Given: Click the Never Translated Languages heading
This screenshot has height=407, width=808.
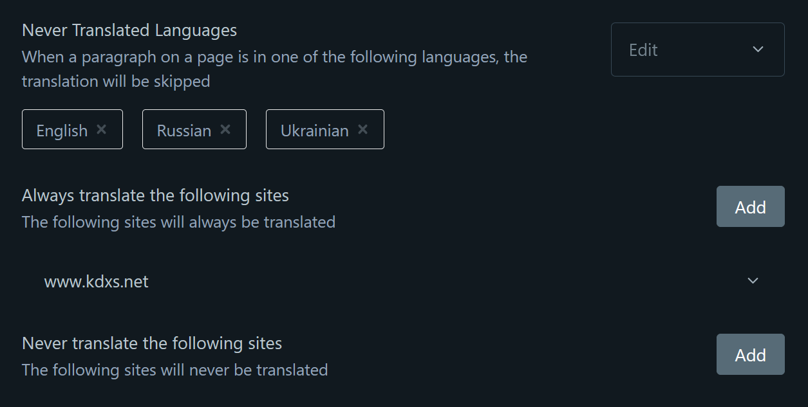Looking at the screenshot, I should 129,30.
